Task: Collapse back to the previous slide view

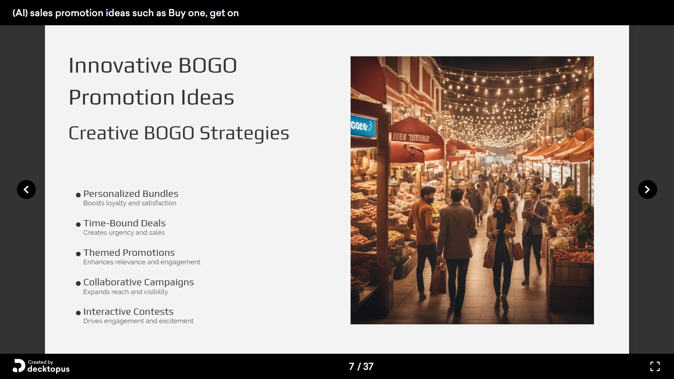Action: (26, 189)
